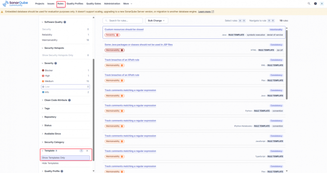Click the warning icon in the database banner
The height and width of the screenshot is (173, 327).
(2, 12)
